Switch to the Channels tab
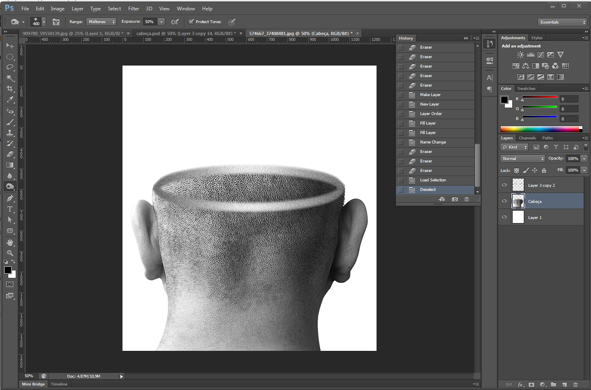The image size is (591, 390). click(x=527, y=138)
